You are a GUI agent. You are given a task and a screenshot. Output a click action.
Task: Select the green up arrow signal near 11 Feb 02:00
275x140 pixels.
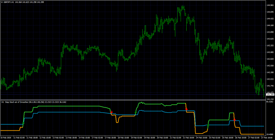[23, 123]
